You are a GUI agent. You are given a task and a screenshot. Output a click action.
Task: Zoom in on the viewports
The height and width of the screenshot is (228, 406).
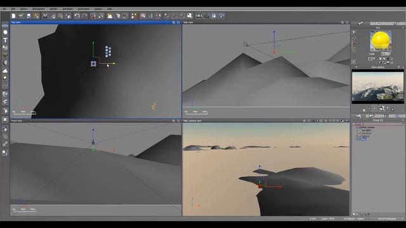(x=174, y=16)
